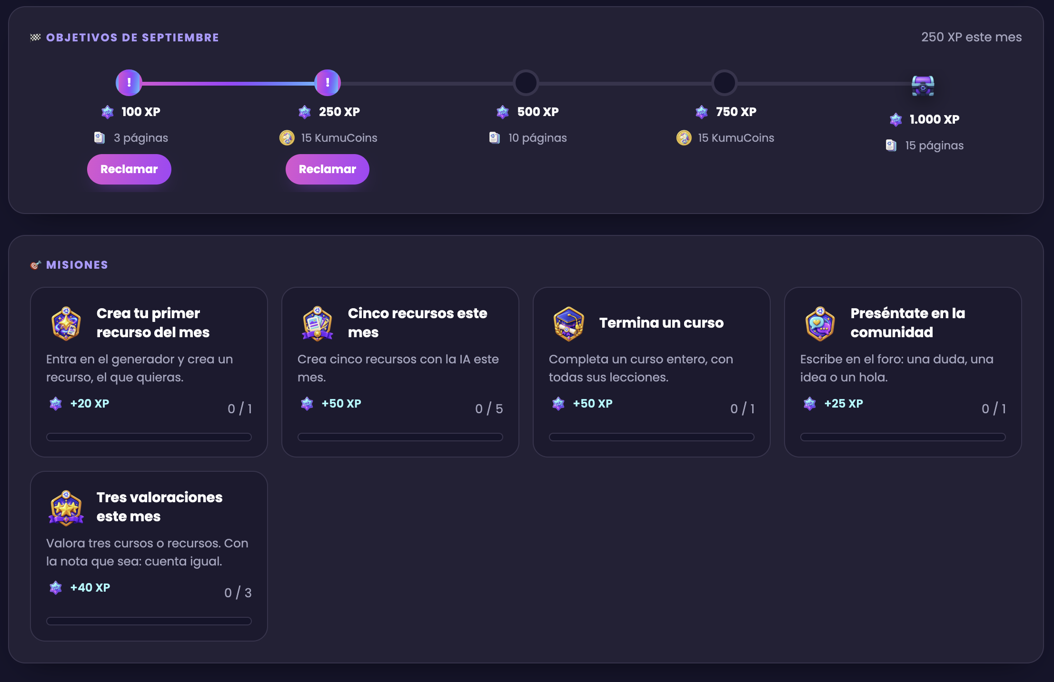
Task: Click the page icon next to 15 páginas
Action: point(891,146)
